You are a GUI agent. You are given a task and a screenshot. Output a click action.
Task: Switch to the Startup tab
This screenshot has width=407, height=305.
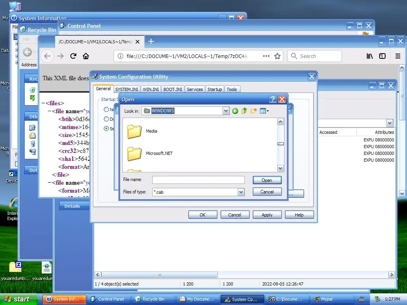coord(215,89)
